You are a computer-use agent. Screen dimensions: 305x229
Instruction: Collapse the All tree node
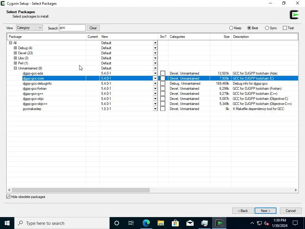point(11,43)
